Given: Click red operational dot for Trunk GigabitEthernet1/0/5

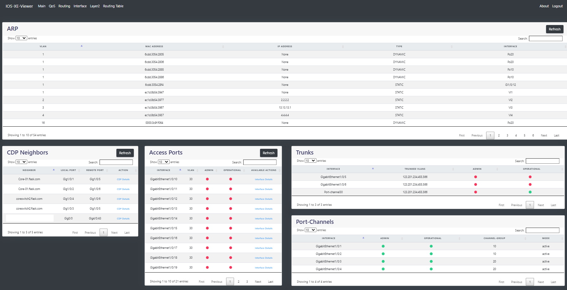Looking at the screenshot, I should (530, 177).
